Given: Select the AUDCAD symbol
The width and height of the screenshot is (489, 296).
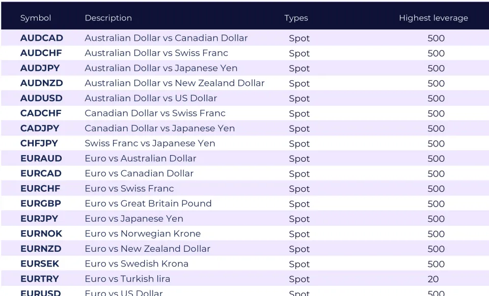Looking at the screenshot, I should tap(42, 38).
